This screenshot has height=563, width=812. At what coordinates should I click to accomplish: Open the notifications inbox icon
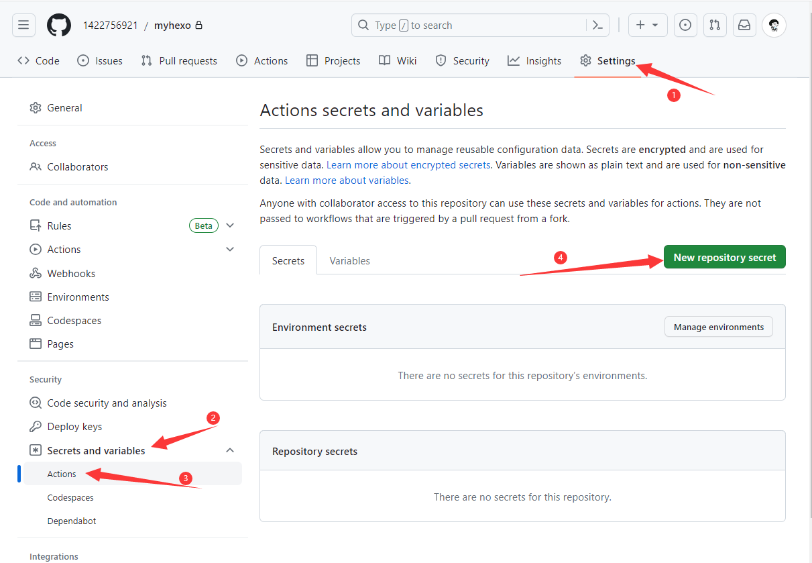pyautogui.click(x=744, y=25)
